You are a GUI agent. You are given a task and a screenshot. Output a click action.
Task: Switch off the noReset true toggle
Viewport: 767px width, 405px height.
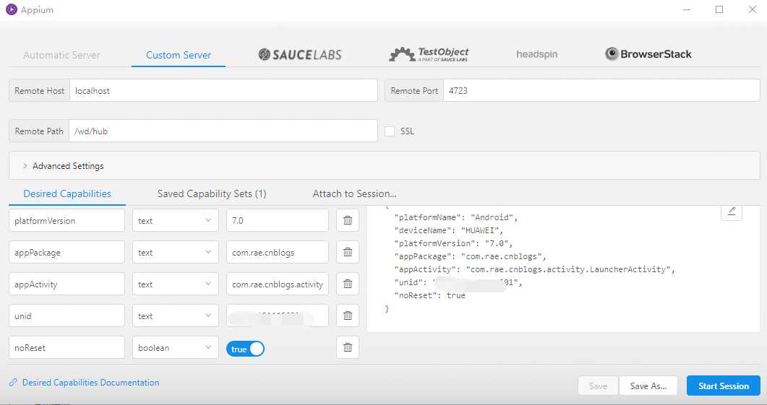245,349
